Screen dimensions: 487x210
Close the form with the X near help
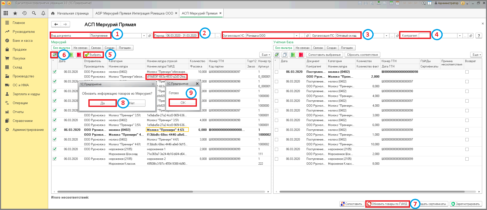483,24
